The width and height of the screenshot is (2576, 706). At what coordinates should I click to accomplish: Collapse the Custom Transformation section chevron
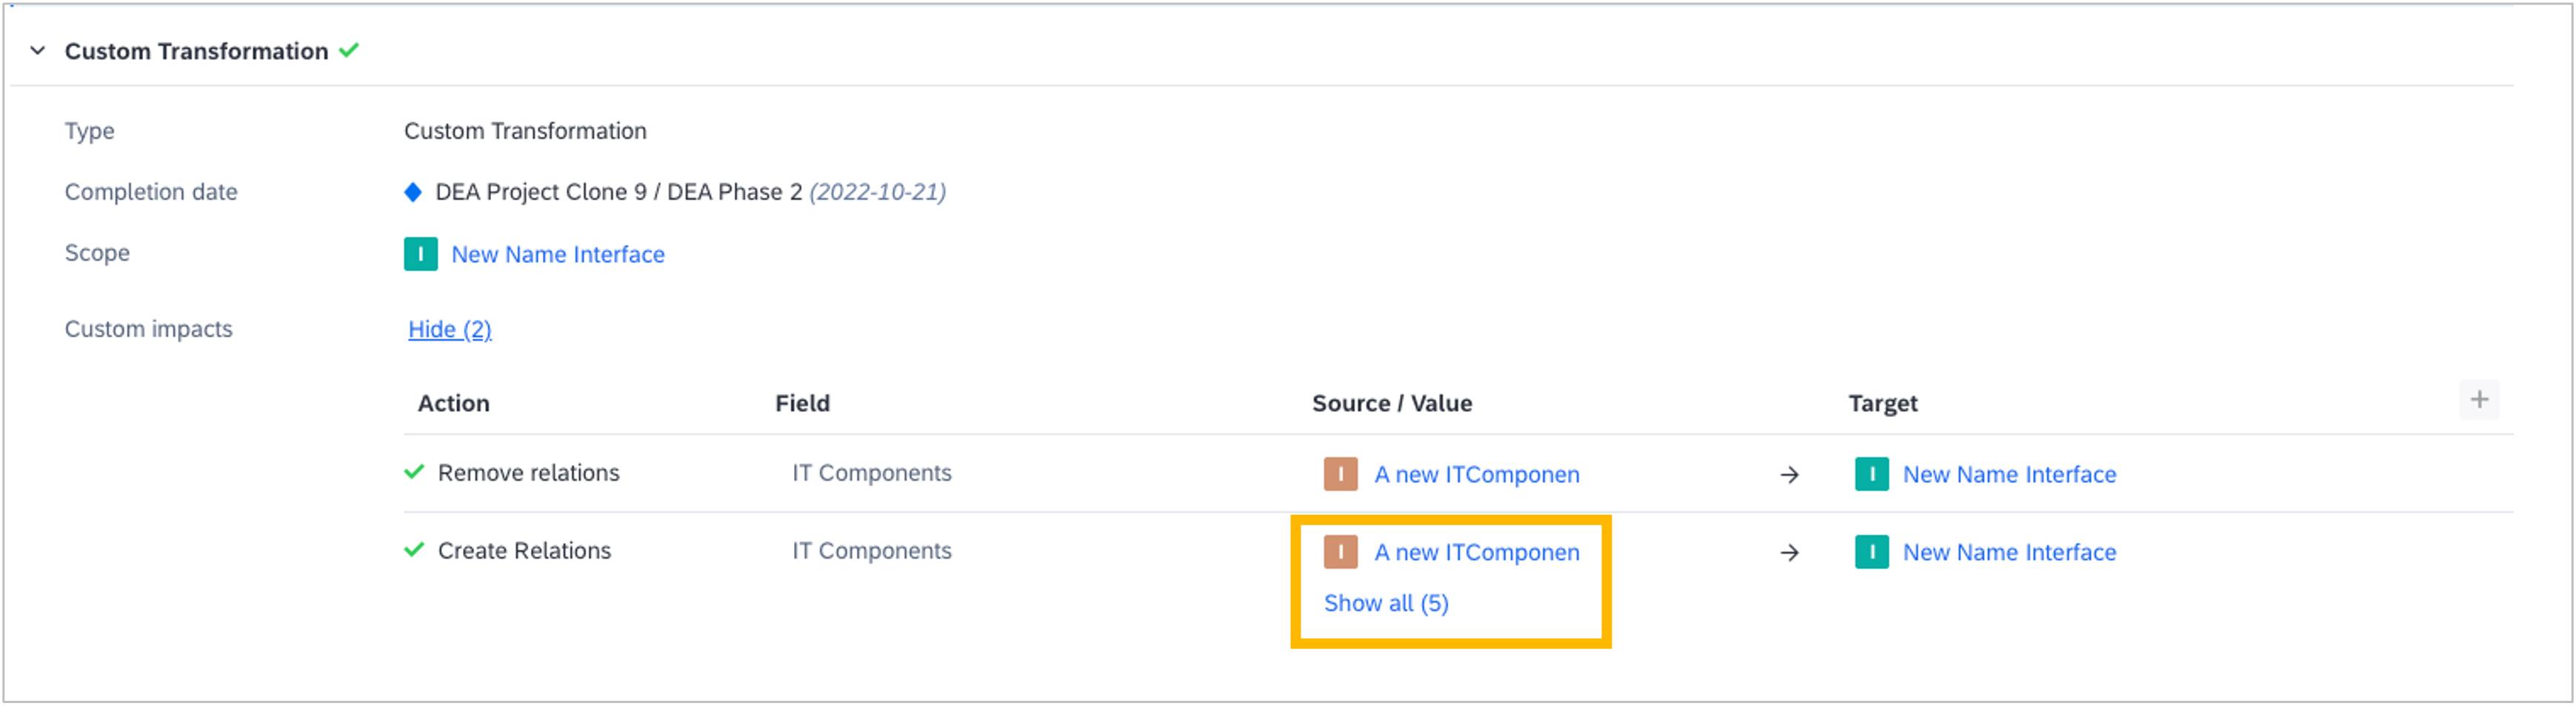(x=38, y=50)
